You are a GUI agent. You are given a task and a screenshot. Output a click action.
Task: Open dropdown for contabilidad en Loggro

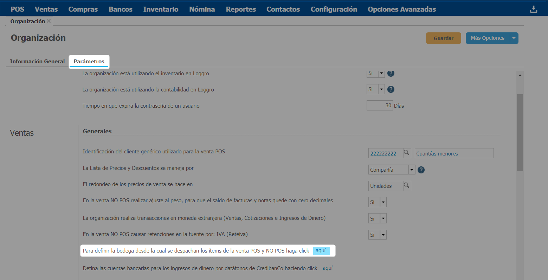tap(381, 89)
